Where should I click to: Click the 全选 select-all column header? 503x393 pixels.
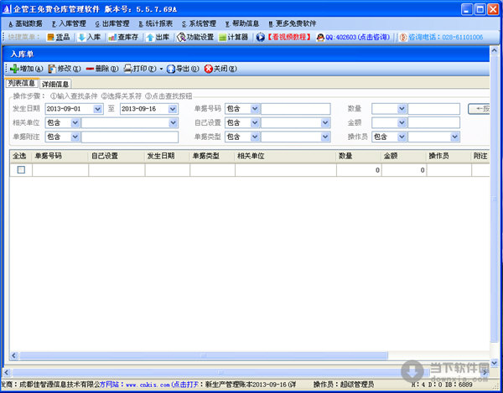point(19,156)
